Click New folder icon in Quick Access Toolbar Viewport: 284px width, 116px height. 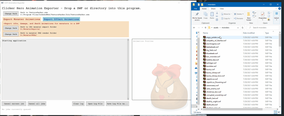click(202, 5)
